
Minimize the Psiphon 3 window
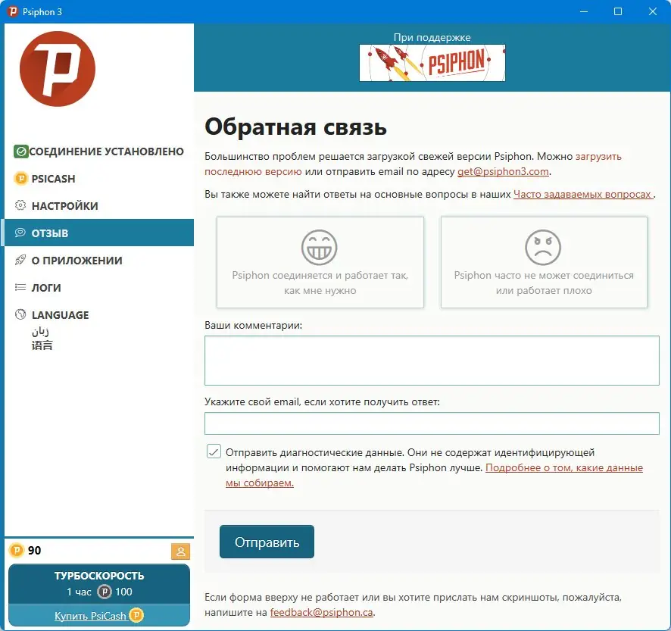pos(584,11)
